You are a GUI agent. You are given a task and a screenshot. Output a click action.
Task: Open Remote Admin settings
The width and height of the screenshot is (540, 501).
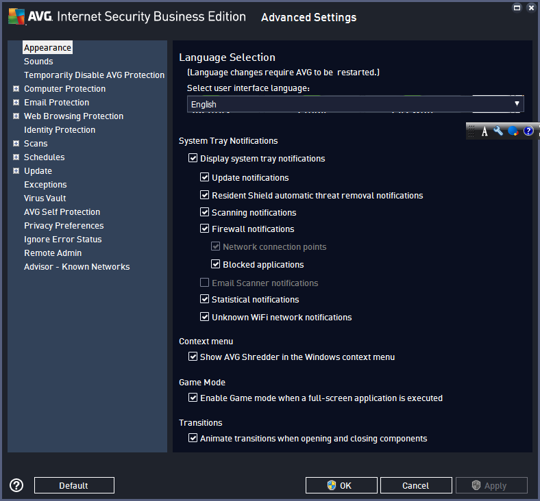53,253
